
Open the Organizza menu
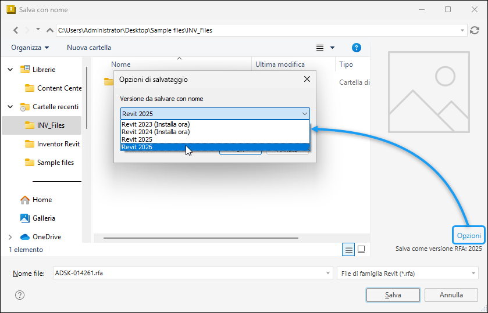30,48
